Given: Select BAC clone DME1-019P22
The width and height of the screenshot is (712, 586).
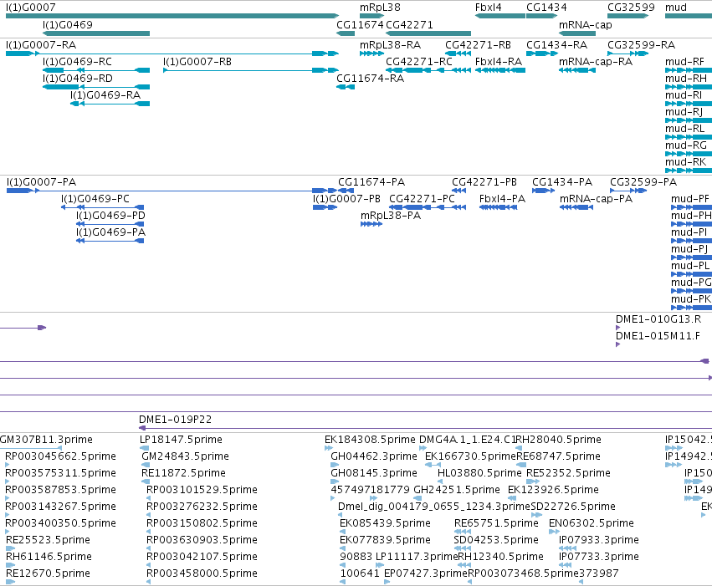Looking at the screenshot, I should [x=425, y=428].
